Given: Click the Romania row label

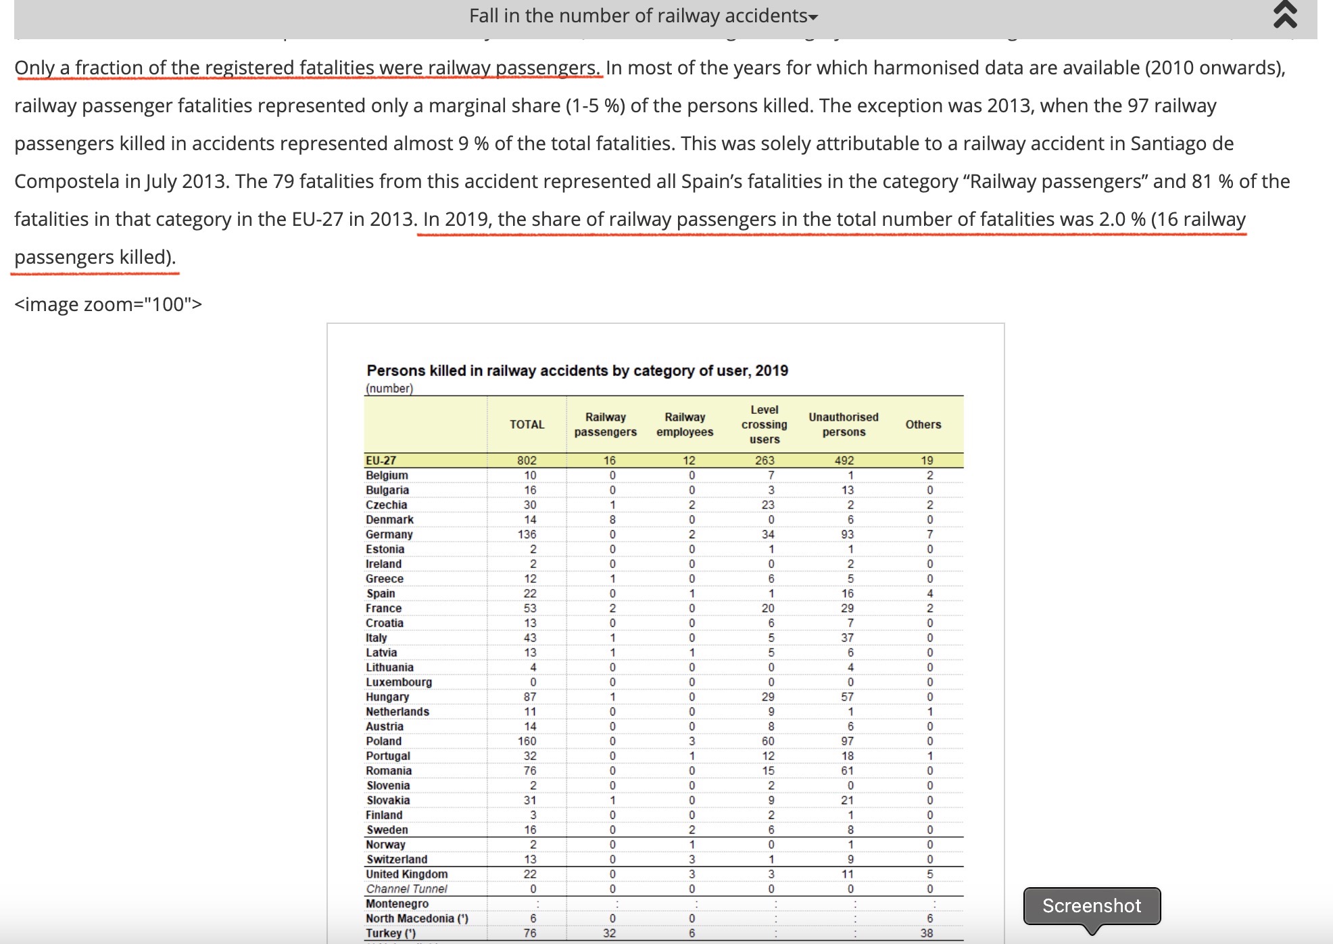Looking at the screenshot, I should pos(389,771).
